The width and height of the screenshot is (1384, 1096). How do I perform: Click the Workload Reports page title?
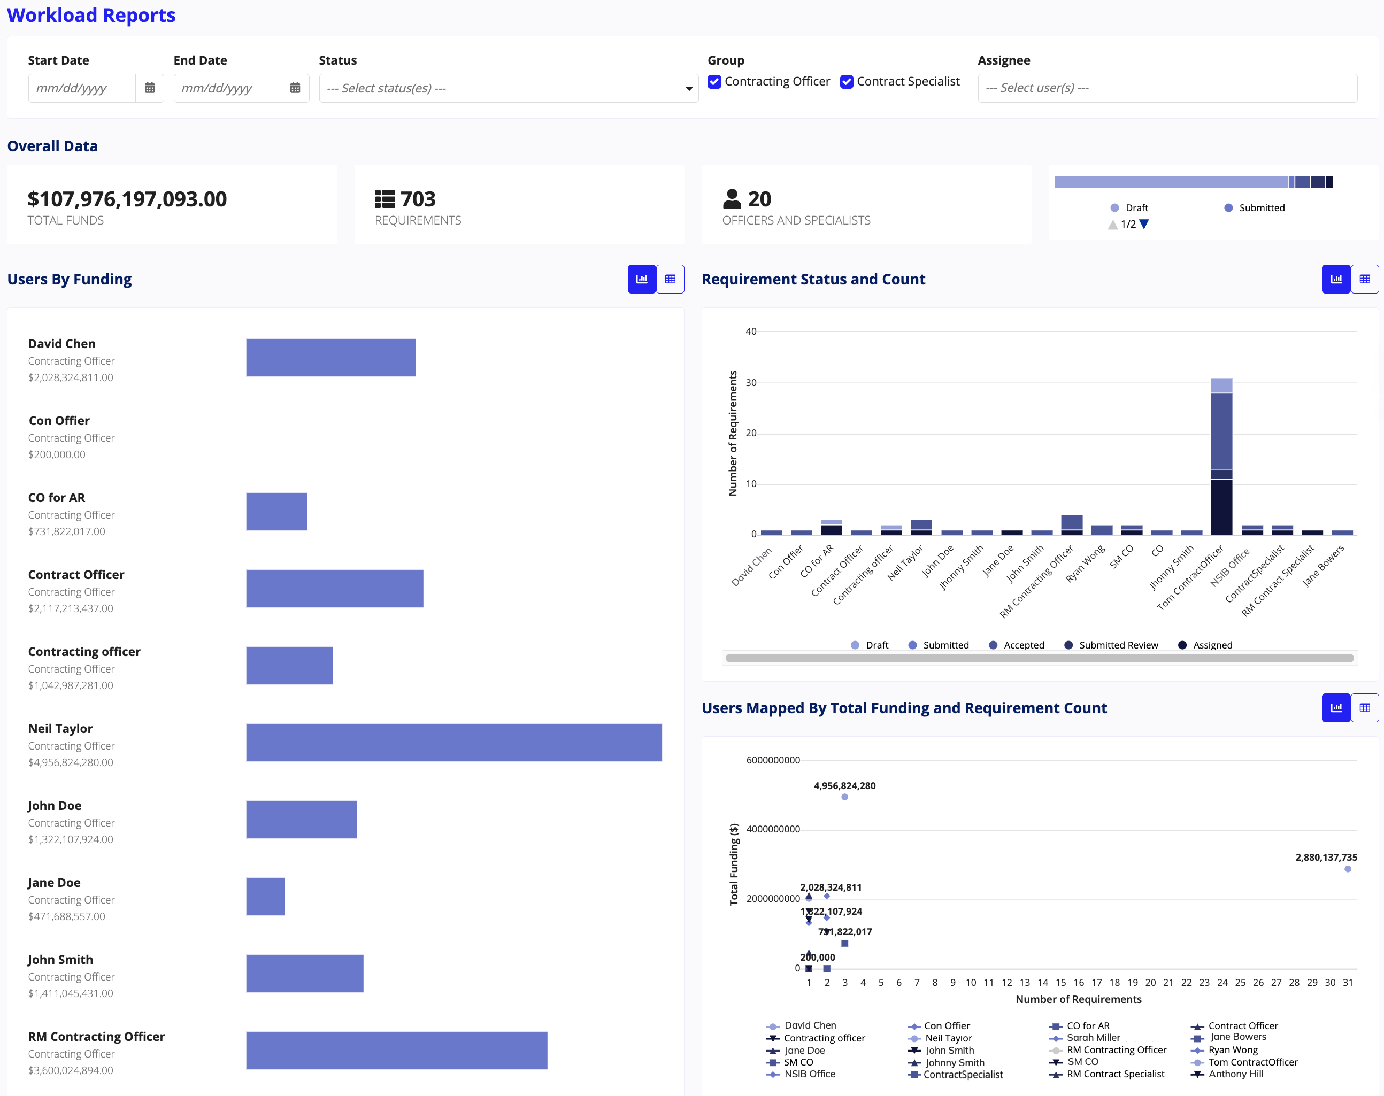click(91, 15)
